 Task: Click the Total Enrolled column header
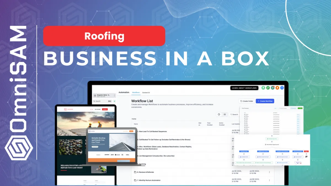[210, 124]
